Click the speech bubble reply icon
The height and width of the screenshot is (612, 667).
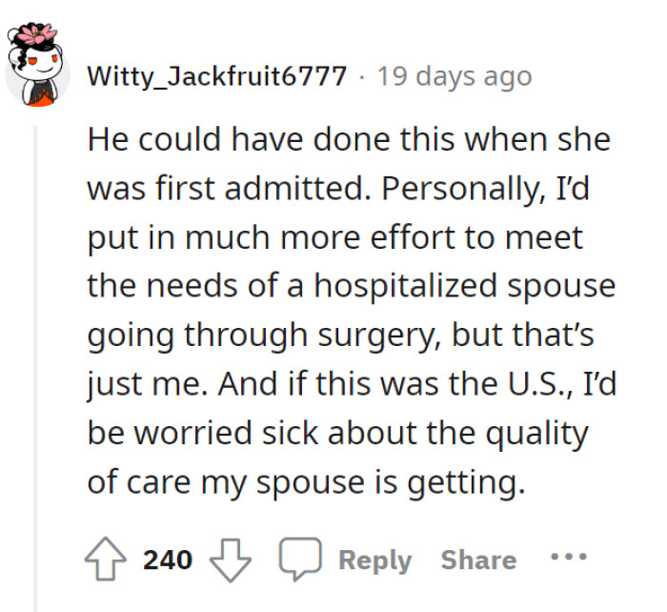[x=298, y=560]
